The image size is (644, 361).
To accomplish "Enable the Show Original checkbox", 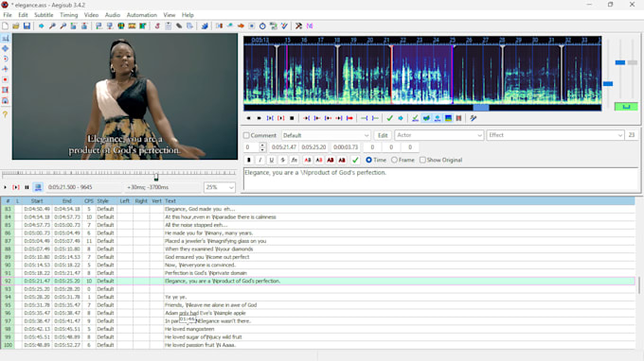I will pyautogui.click(x=422, y=160).
